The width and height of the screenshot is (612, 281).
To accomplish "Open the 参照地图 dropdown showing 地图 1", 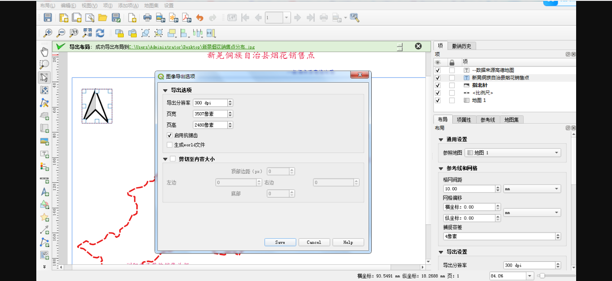I will [513, 153].
